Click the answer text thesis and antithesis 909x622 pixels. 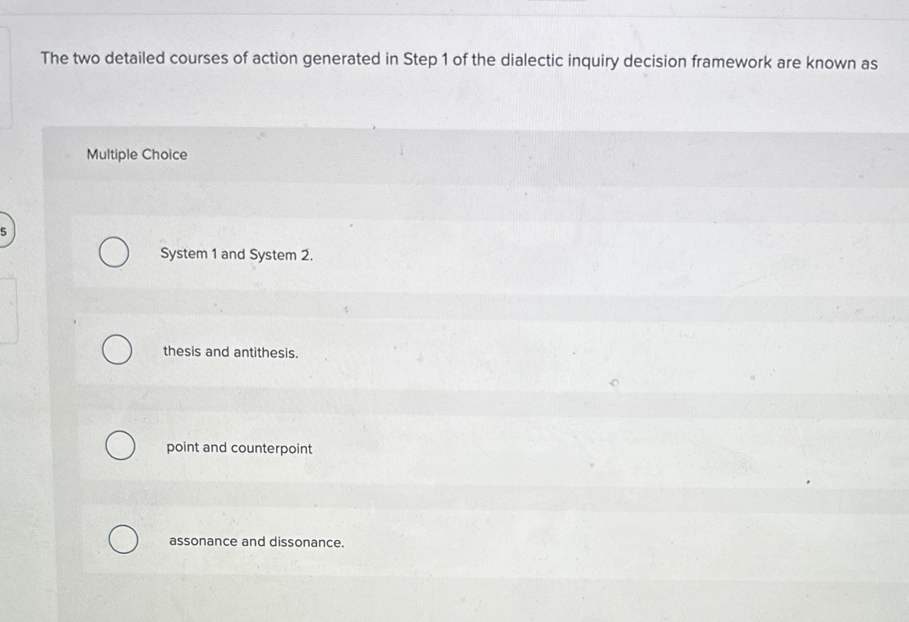tap(230, 352)
